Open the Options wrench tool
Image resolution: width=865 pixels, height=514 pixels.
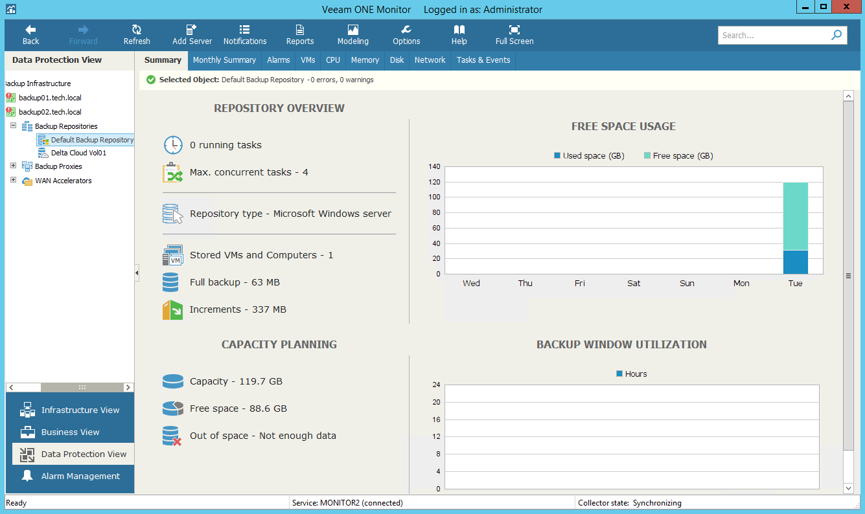click(406, 35)
